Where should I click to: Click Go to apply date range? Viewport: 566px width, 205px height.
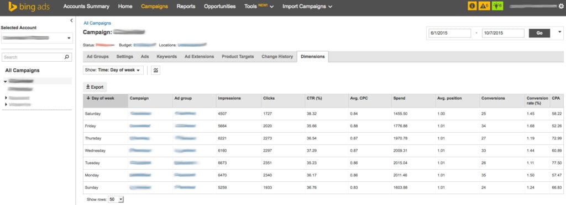point(539,33)
